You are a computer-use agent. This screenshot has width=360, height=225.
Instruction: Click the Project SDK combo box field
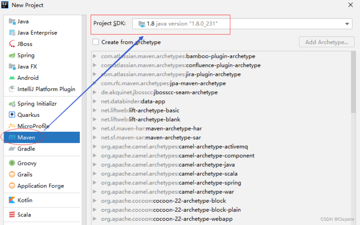click(x=242, y=24)
